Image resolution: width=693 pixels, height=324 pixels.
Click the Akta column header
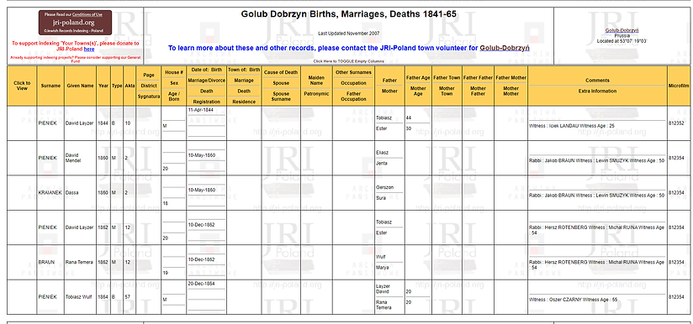coord(130,86)
